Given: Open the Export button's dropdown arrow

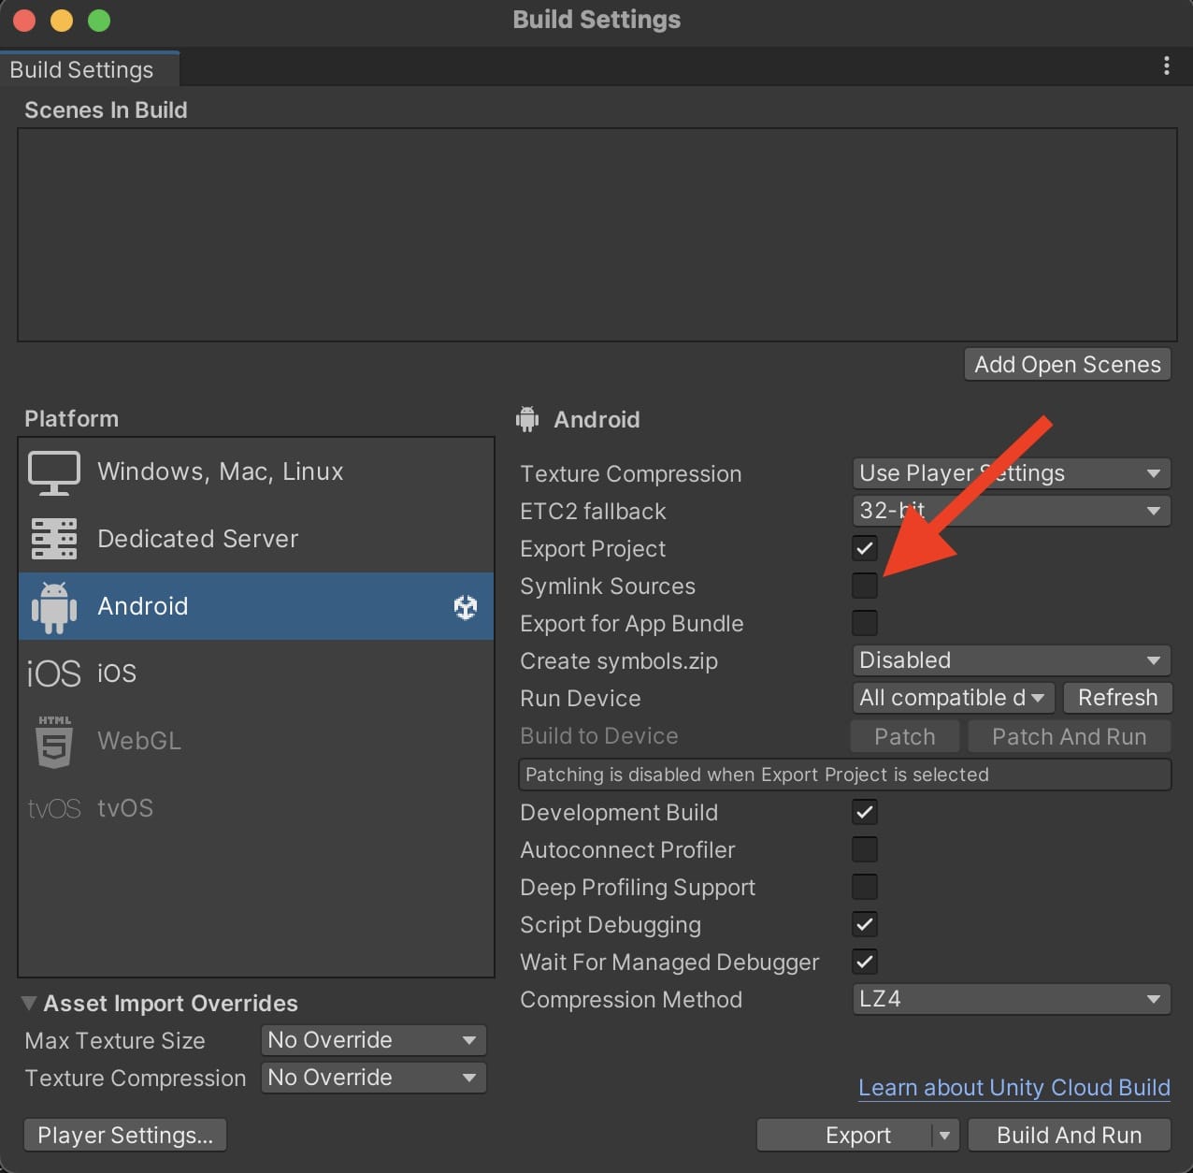Looking at the screenshot, I should tap(944, 1136).
